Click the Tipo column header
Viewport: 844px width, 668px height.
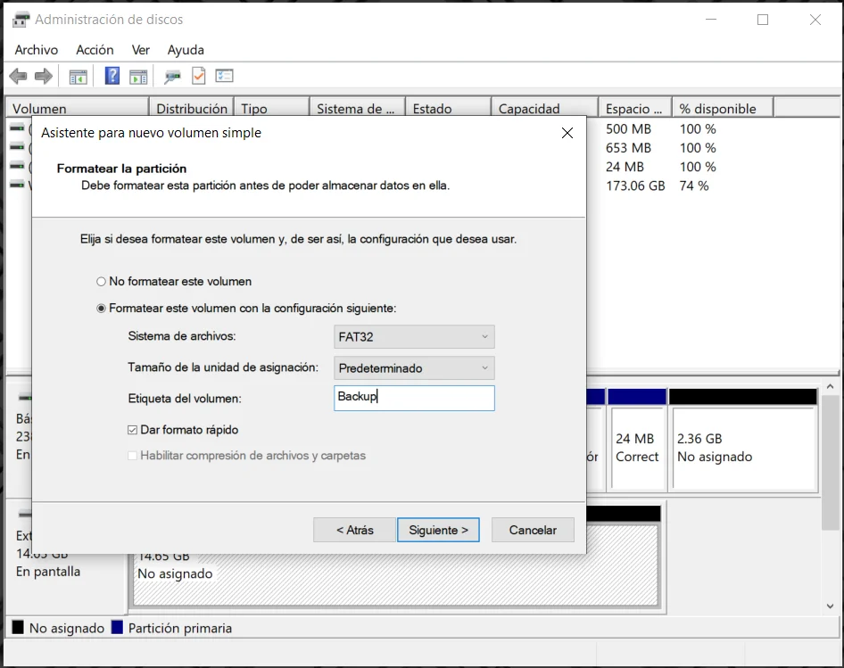pos(272,108)
